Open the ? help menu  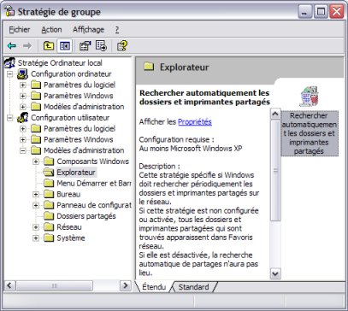click(x=117, y=29)
